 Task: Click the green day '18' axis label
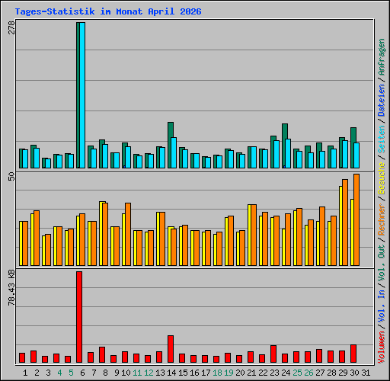[217, 373]
